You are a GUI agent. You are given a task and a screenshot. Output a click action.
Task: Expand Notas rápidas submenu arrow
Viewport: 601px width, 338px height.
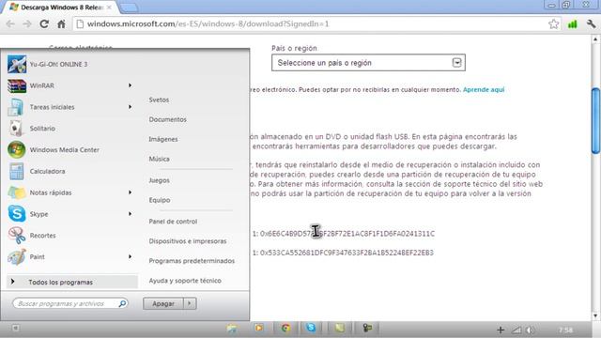(x=130, y=192)
